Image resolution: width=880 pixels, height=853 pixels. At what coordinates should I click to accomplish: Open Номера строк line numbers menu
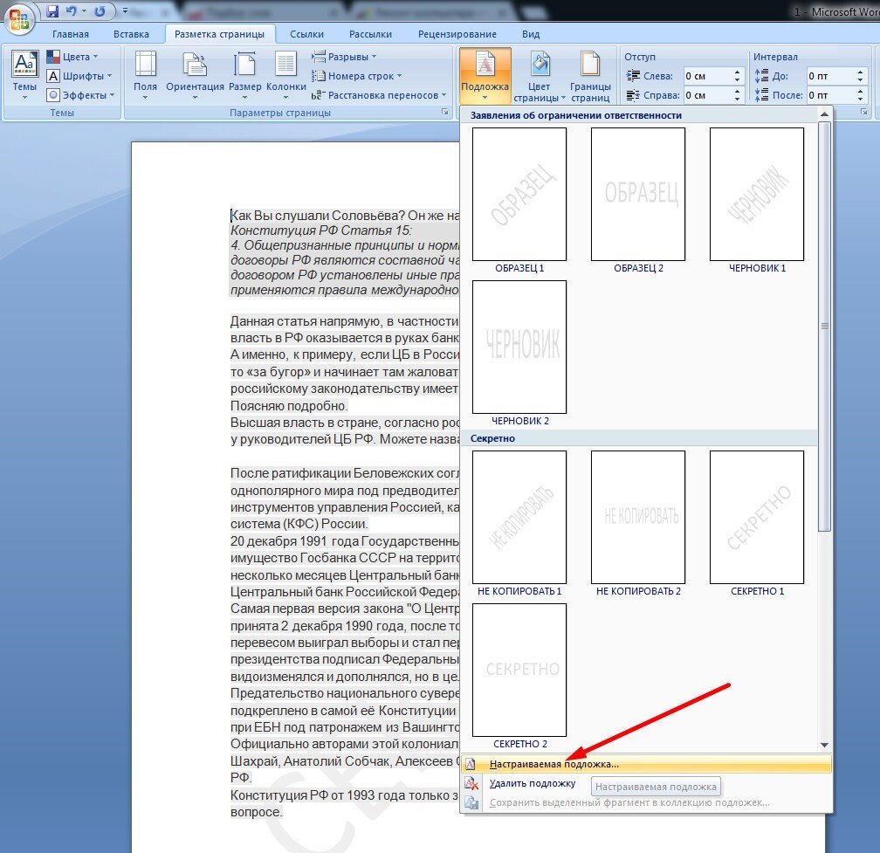(357, 76)
